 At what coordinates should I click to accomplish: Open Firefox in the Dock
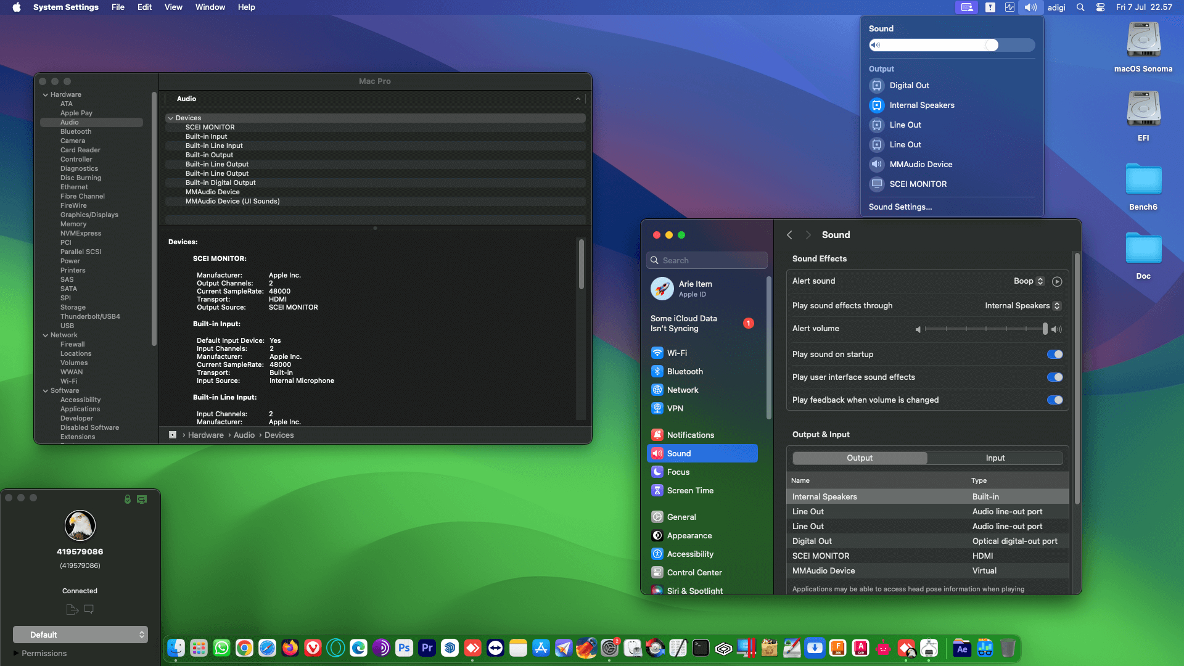pyautogui.click(x=290, y=648)
